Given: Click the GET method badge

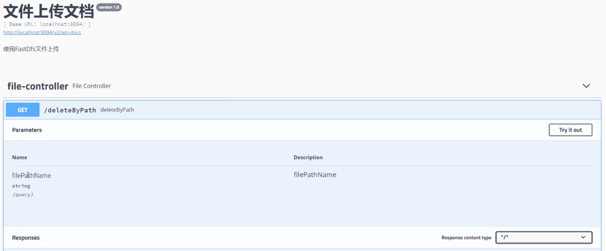Looking at the screenshot, I should pyautogui.click(x=23, y=110).
